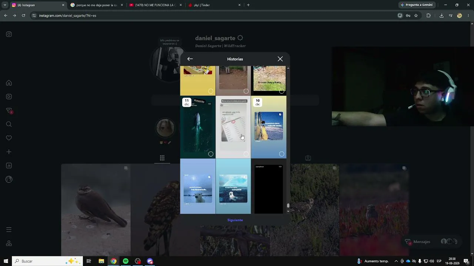
Task: Reload the Instagram page
Action: click(x=23, y=16)
